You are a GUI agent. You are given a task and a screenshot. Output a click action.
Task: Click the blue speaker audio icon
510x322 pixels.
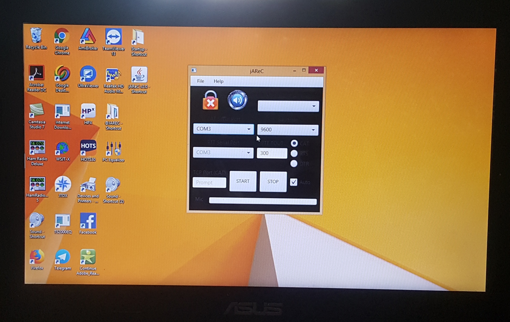coord(238,100)
